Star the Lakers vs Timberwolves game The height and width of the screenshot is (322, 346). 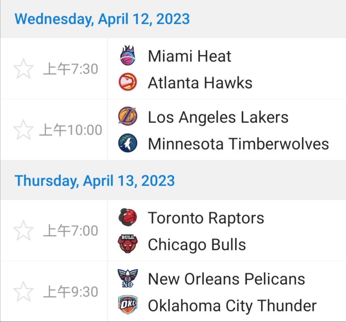pos(23,130)
